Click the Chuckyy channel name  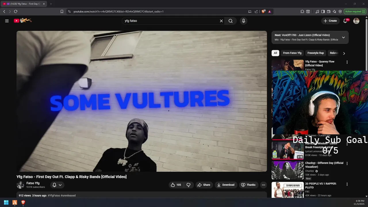[310, 171]
